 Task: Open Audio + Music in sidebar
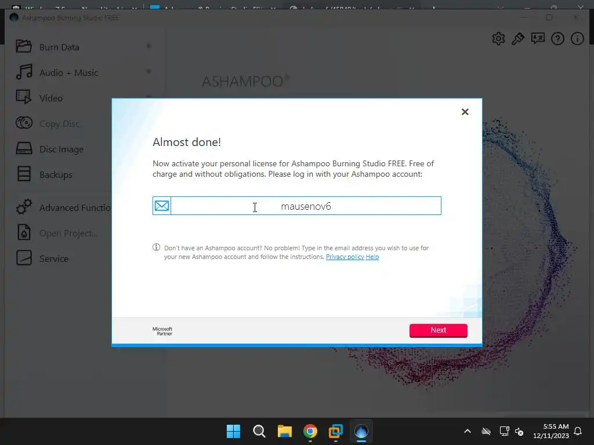pos(68,72)
